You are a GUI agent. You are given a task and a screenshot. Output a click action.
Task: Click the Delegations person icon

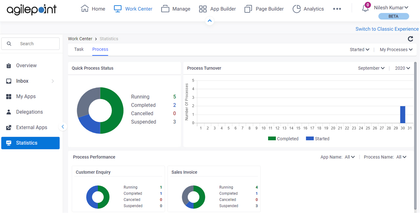pos(9,112)
